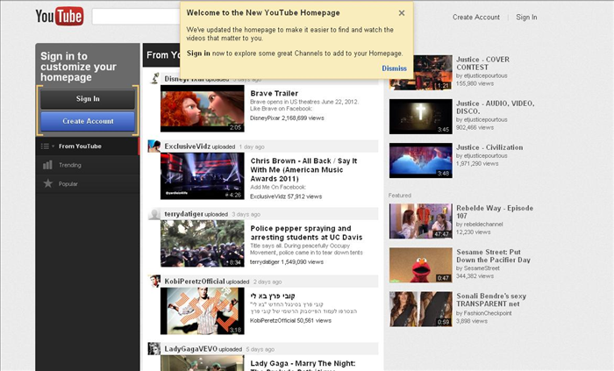Viewport: 614px width, 371px height.
Task: Open Lady Gaga - Marry The Night title
Action: point(303,364)
